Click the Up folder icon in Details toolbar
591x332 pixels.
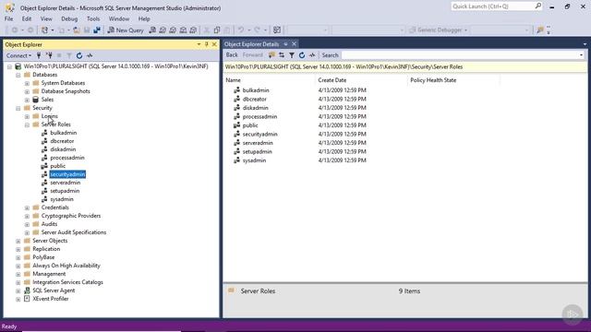(x=271, y=55)
